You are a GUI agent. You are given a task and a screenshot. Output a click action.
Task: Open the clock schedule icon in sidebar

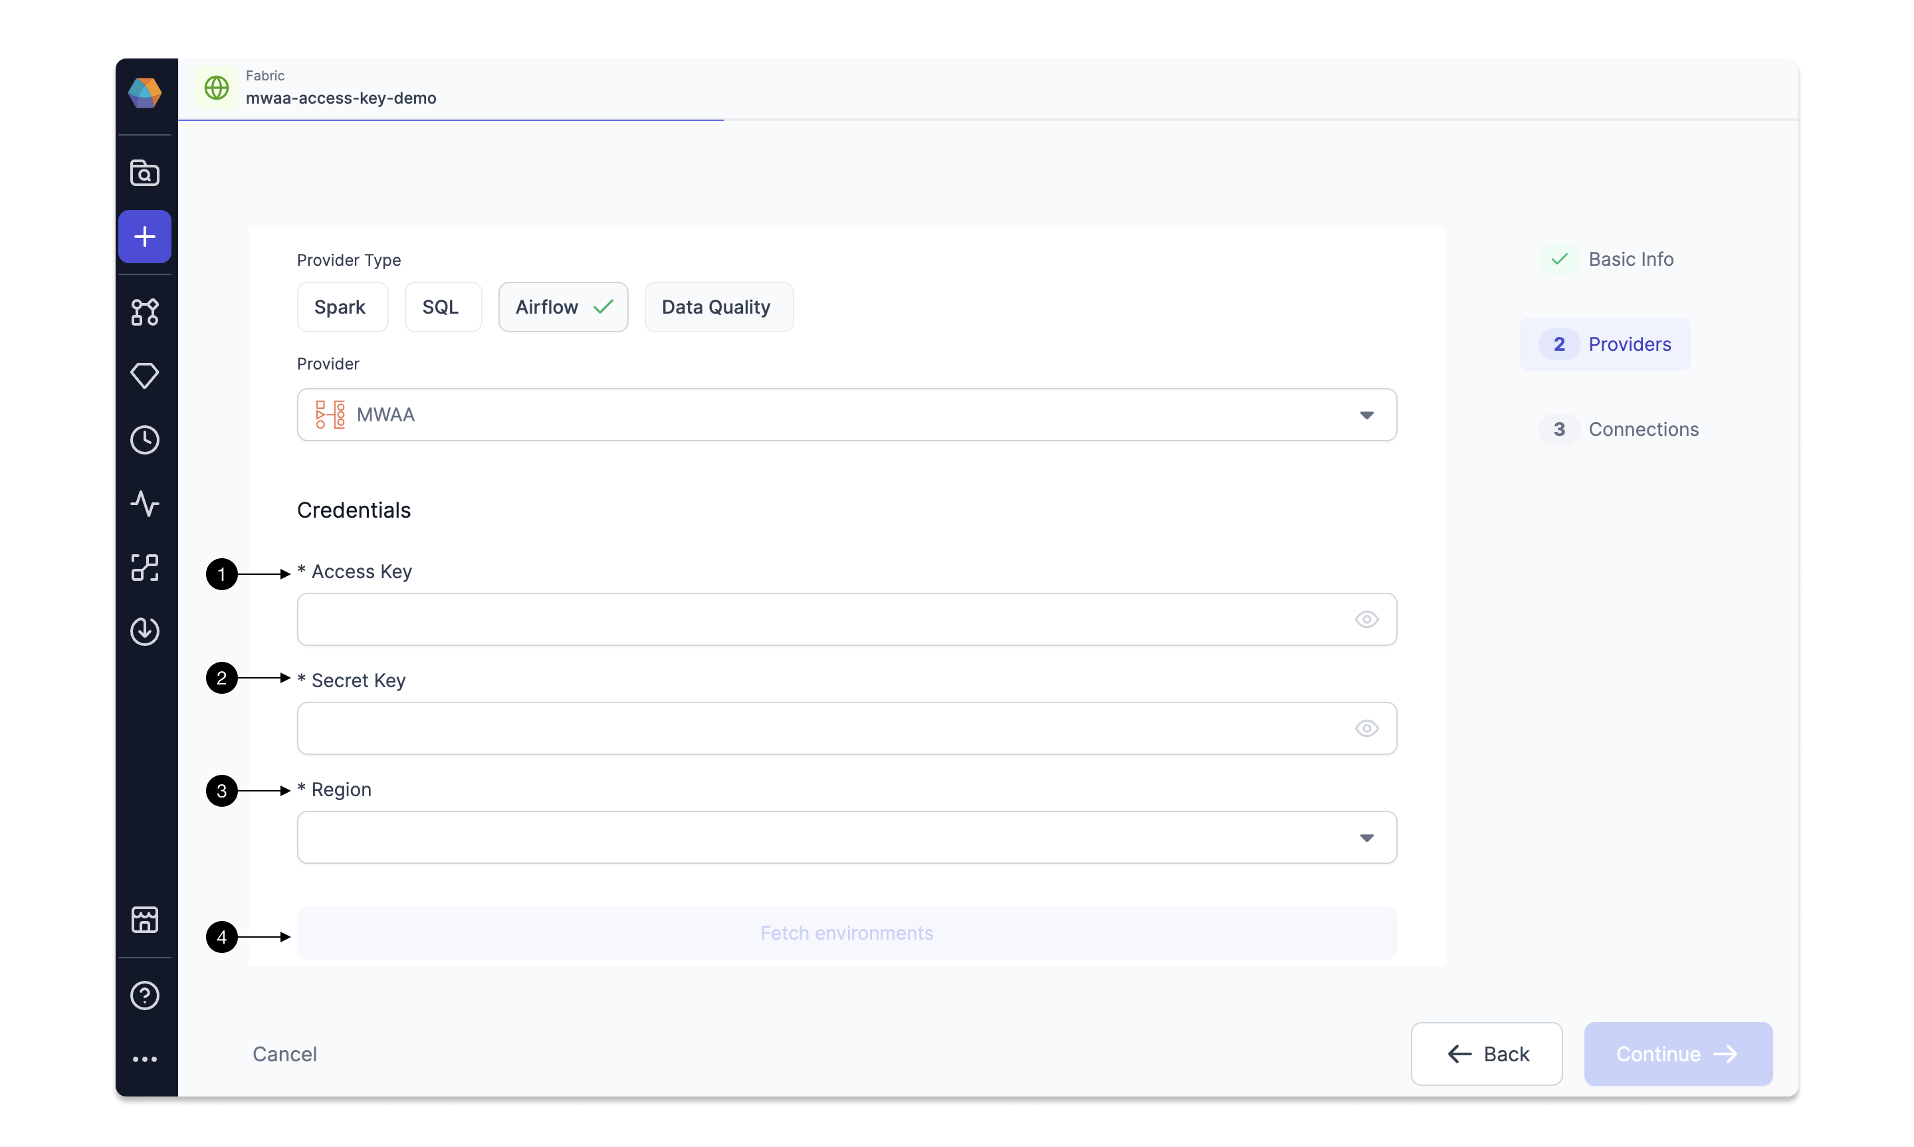click(144, 440)
